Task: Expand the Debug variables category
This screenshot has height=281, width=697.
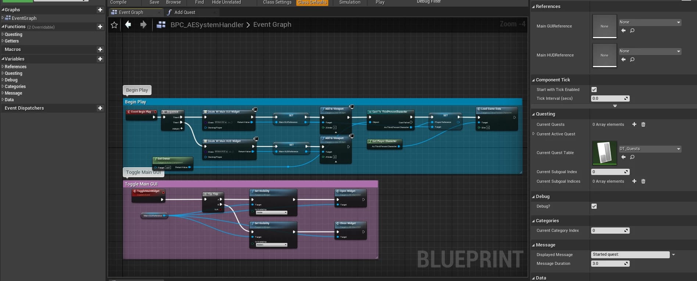Action: coord(3,80)
